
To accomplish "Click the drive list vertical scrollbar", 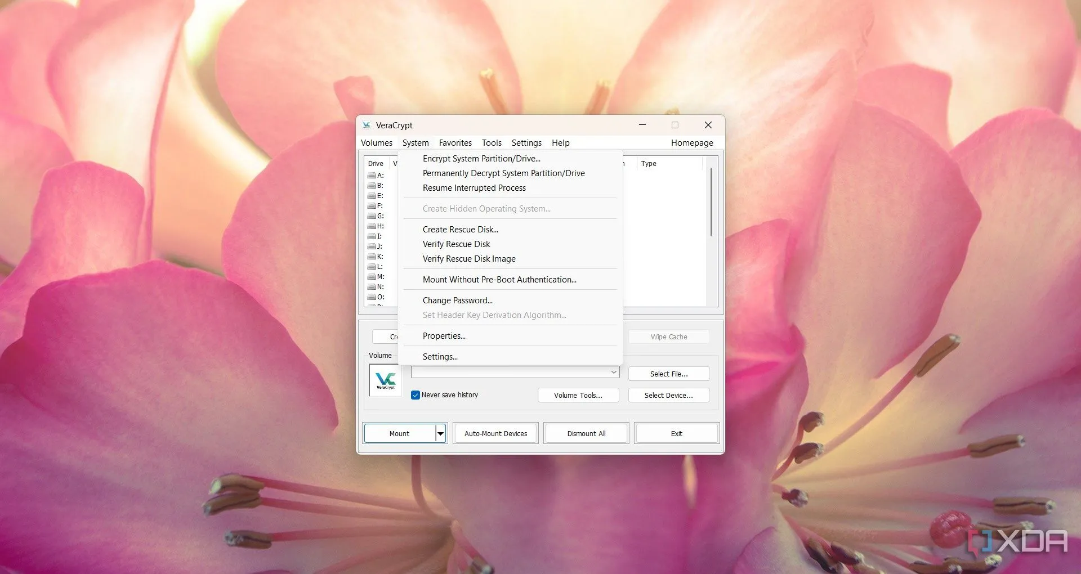I will [711, 203].
